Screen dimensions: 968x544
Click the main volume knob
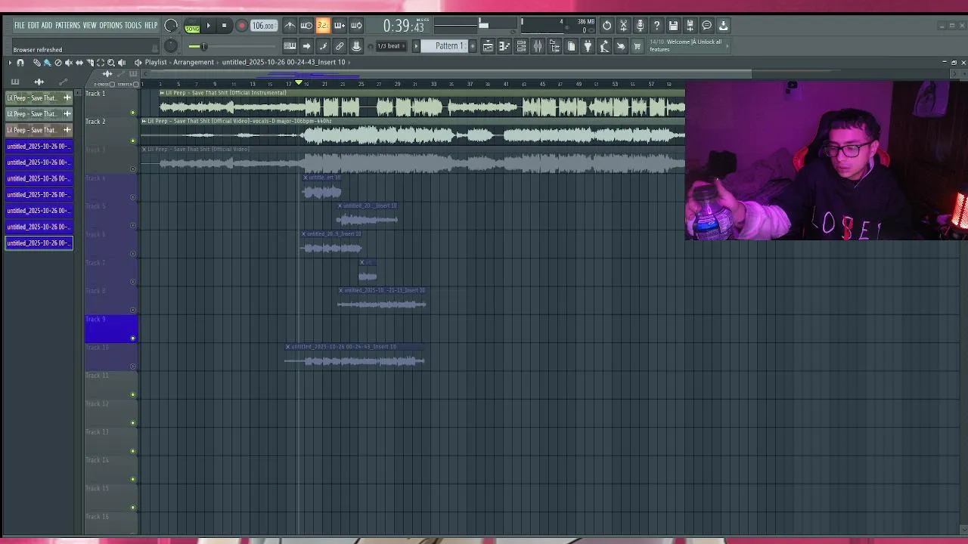[171, 26]
